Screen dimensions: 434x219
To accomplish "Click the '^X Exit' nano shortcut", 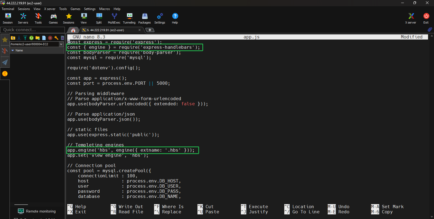I will pyautogui.click(x=77, y=212).
